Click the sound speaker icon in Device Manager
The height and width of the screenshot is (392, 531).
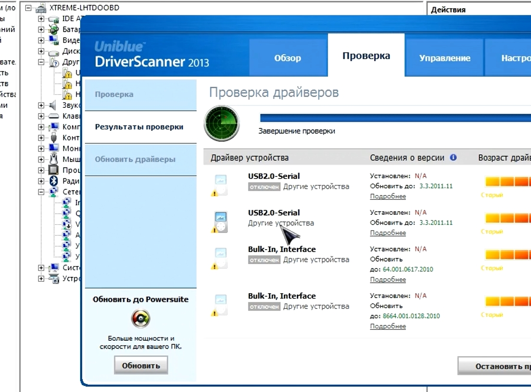click(52, 105)
